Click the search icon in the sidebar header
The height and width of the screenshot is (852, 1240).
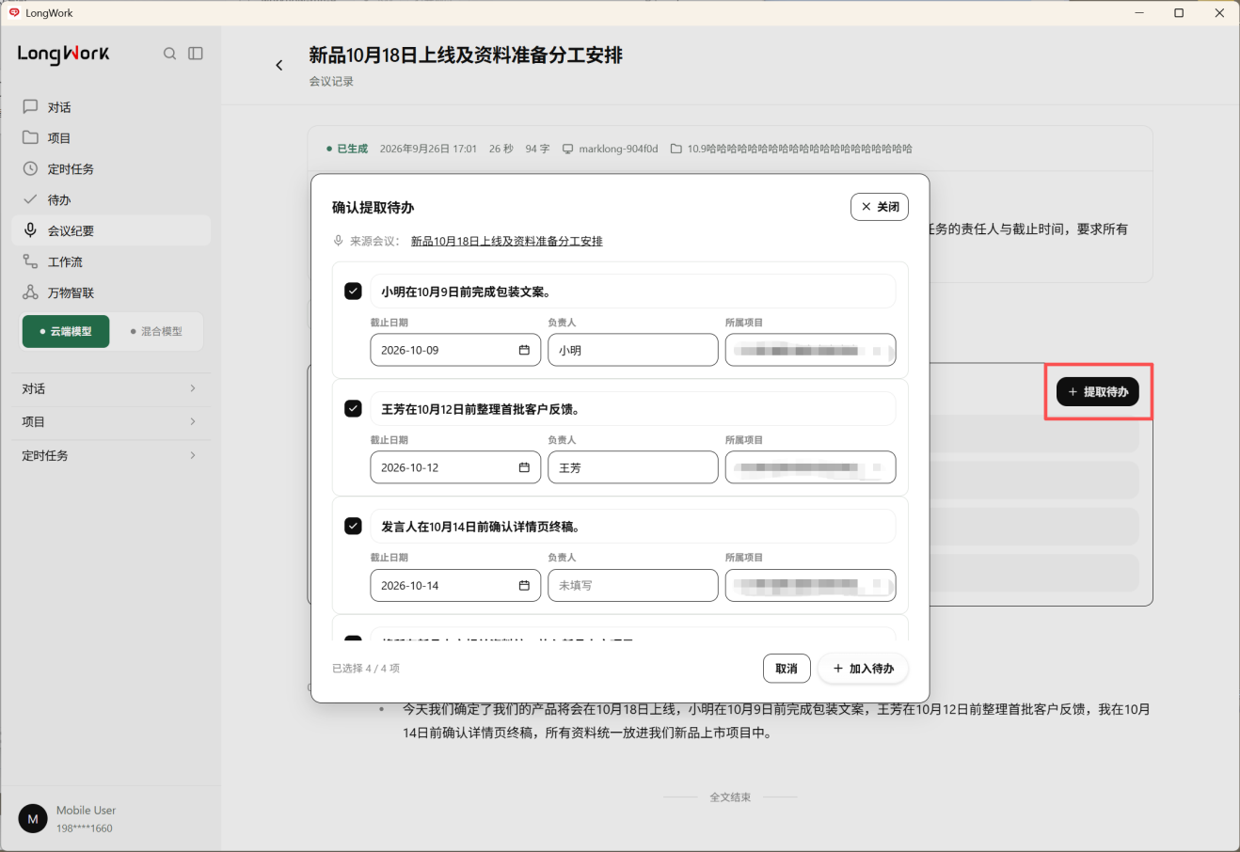pos(169,54)
